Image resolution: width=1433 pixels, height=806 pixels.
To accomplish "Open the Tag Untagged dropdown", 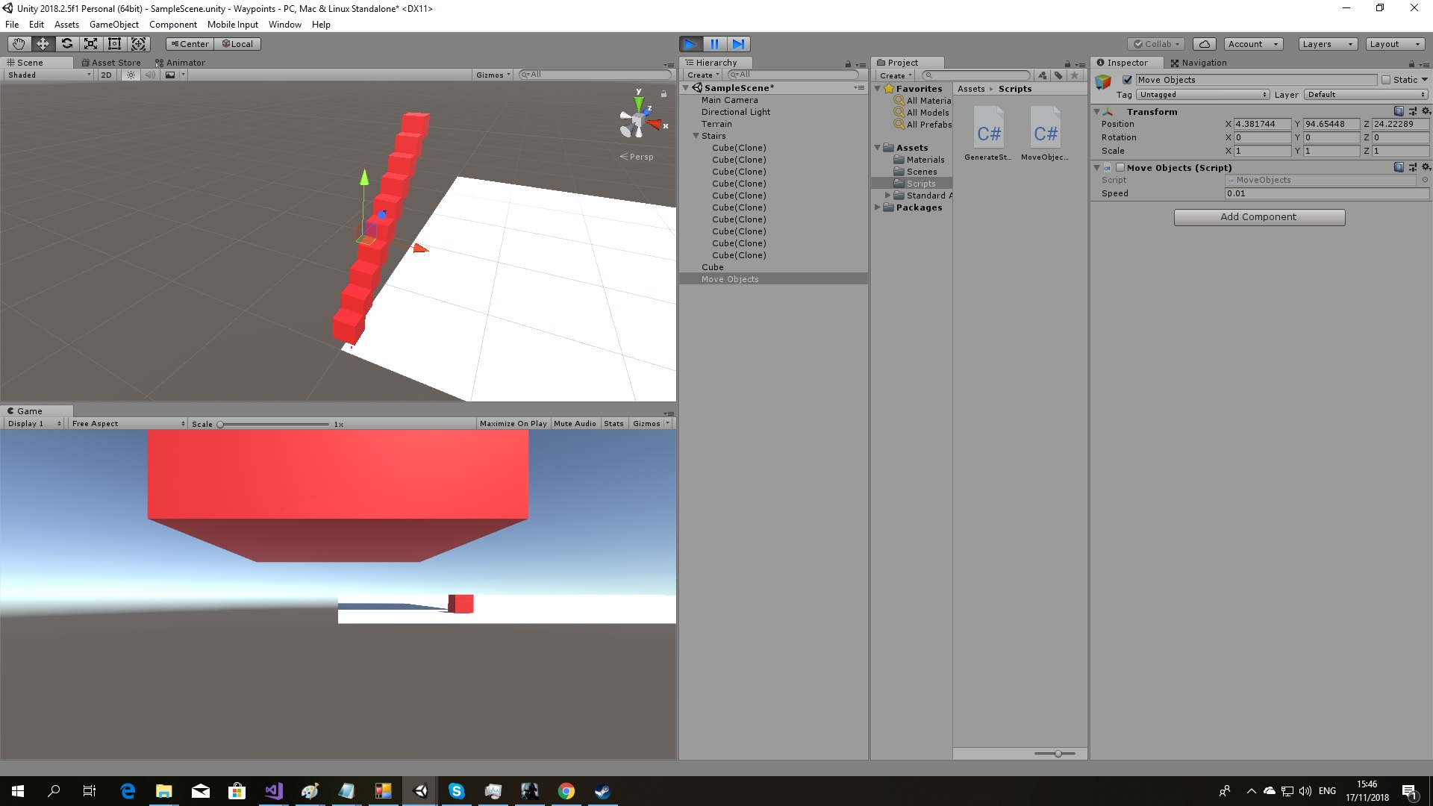I will pyautogui.click(x=1202, y=95).
